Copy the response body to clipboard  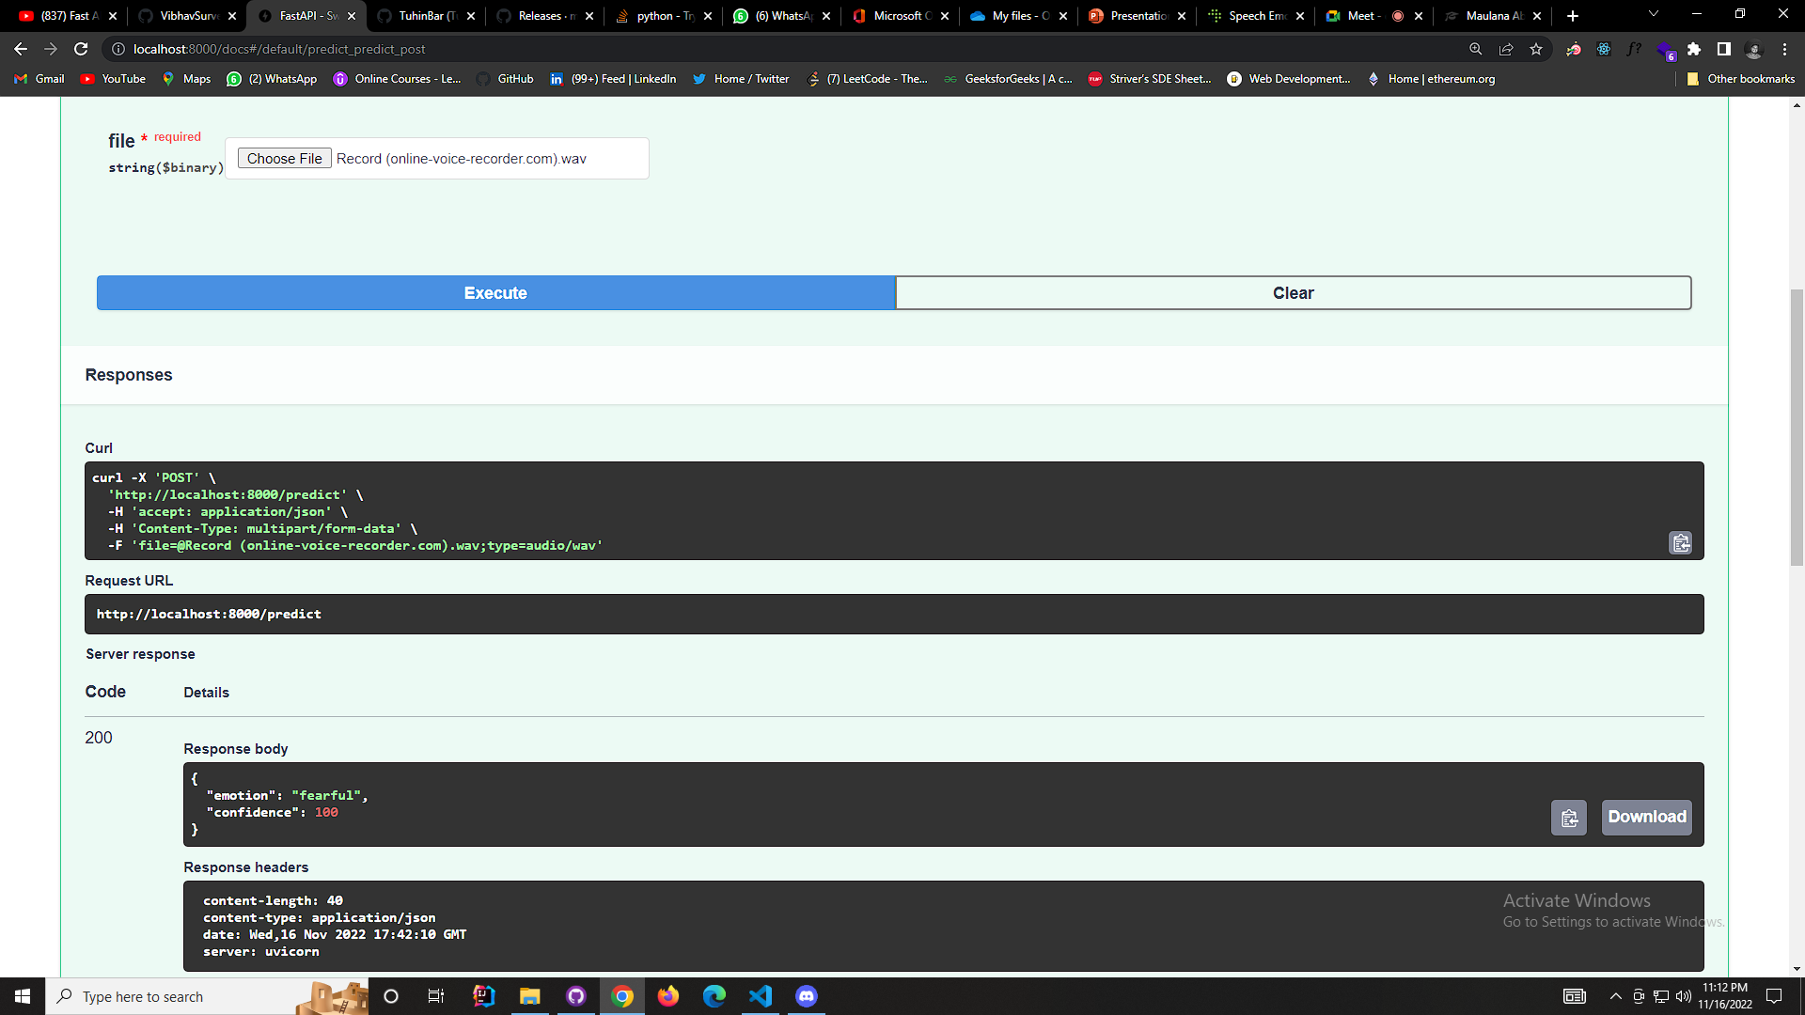coord(1568,818)
